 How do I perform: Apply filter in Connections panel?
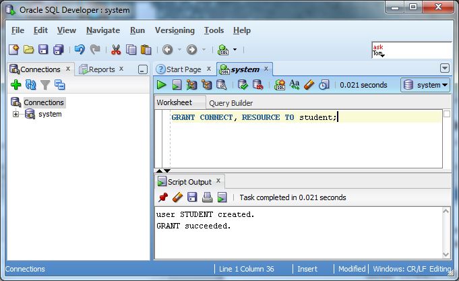[45, 85]
